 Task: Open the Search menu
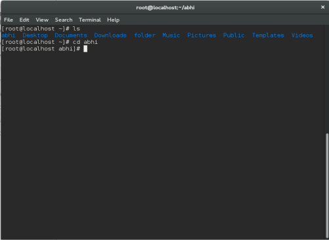(64, 20)
